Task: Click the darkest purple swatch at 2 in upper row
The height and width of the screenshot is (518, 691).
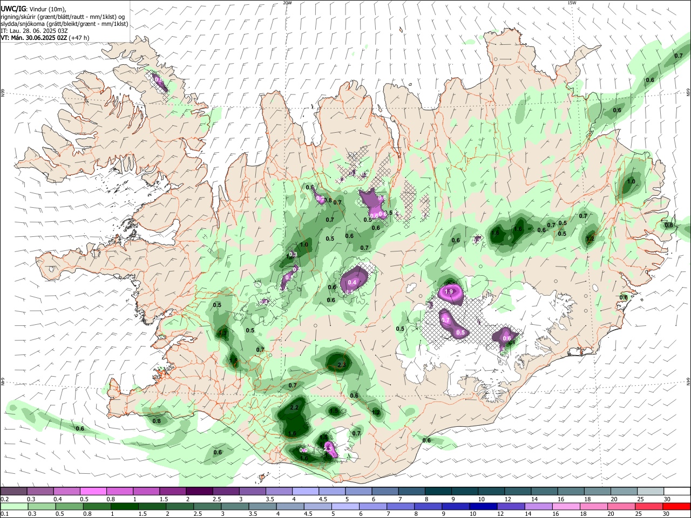Action: [199, 492]
